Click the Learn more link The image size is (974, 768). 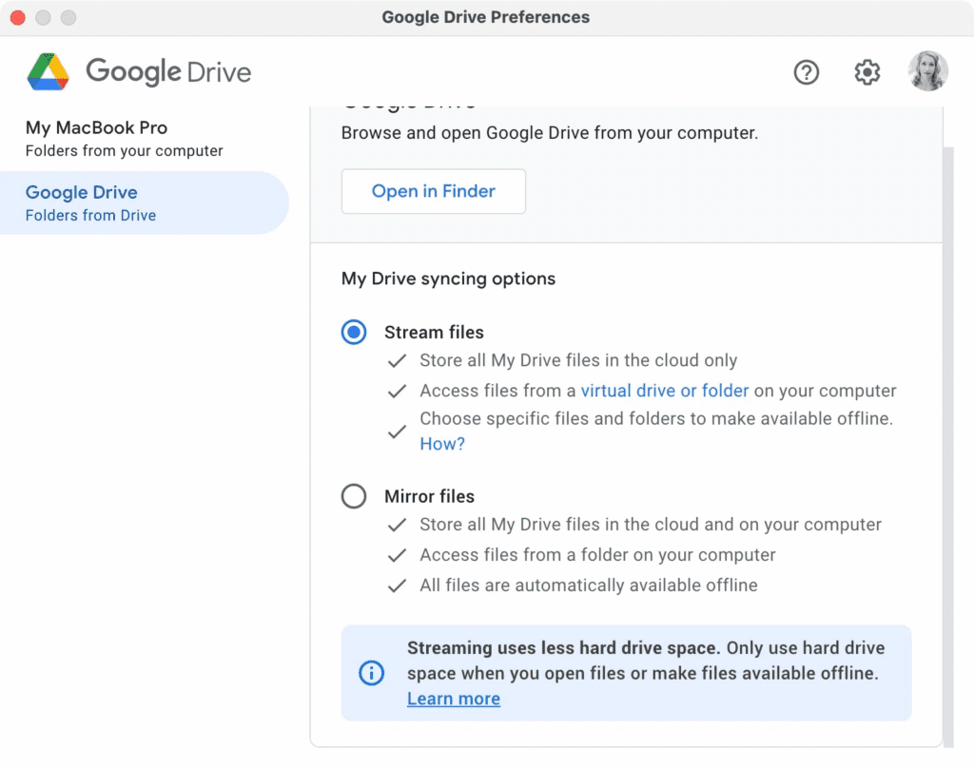(454, 699)
